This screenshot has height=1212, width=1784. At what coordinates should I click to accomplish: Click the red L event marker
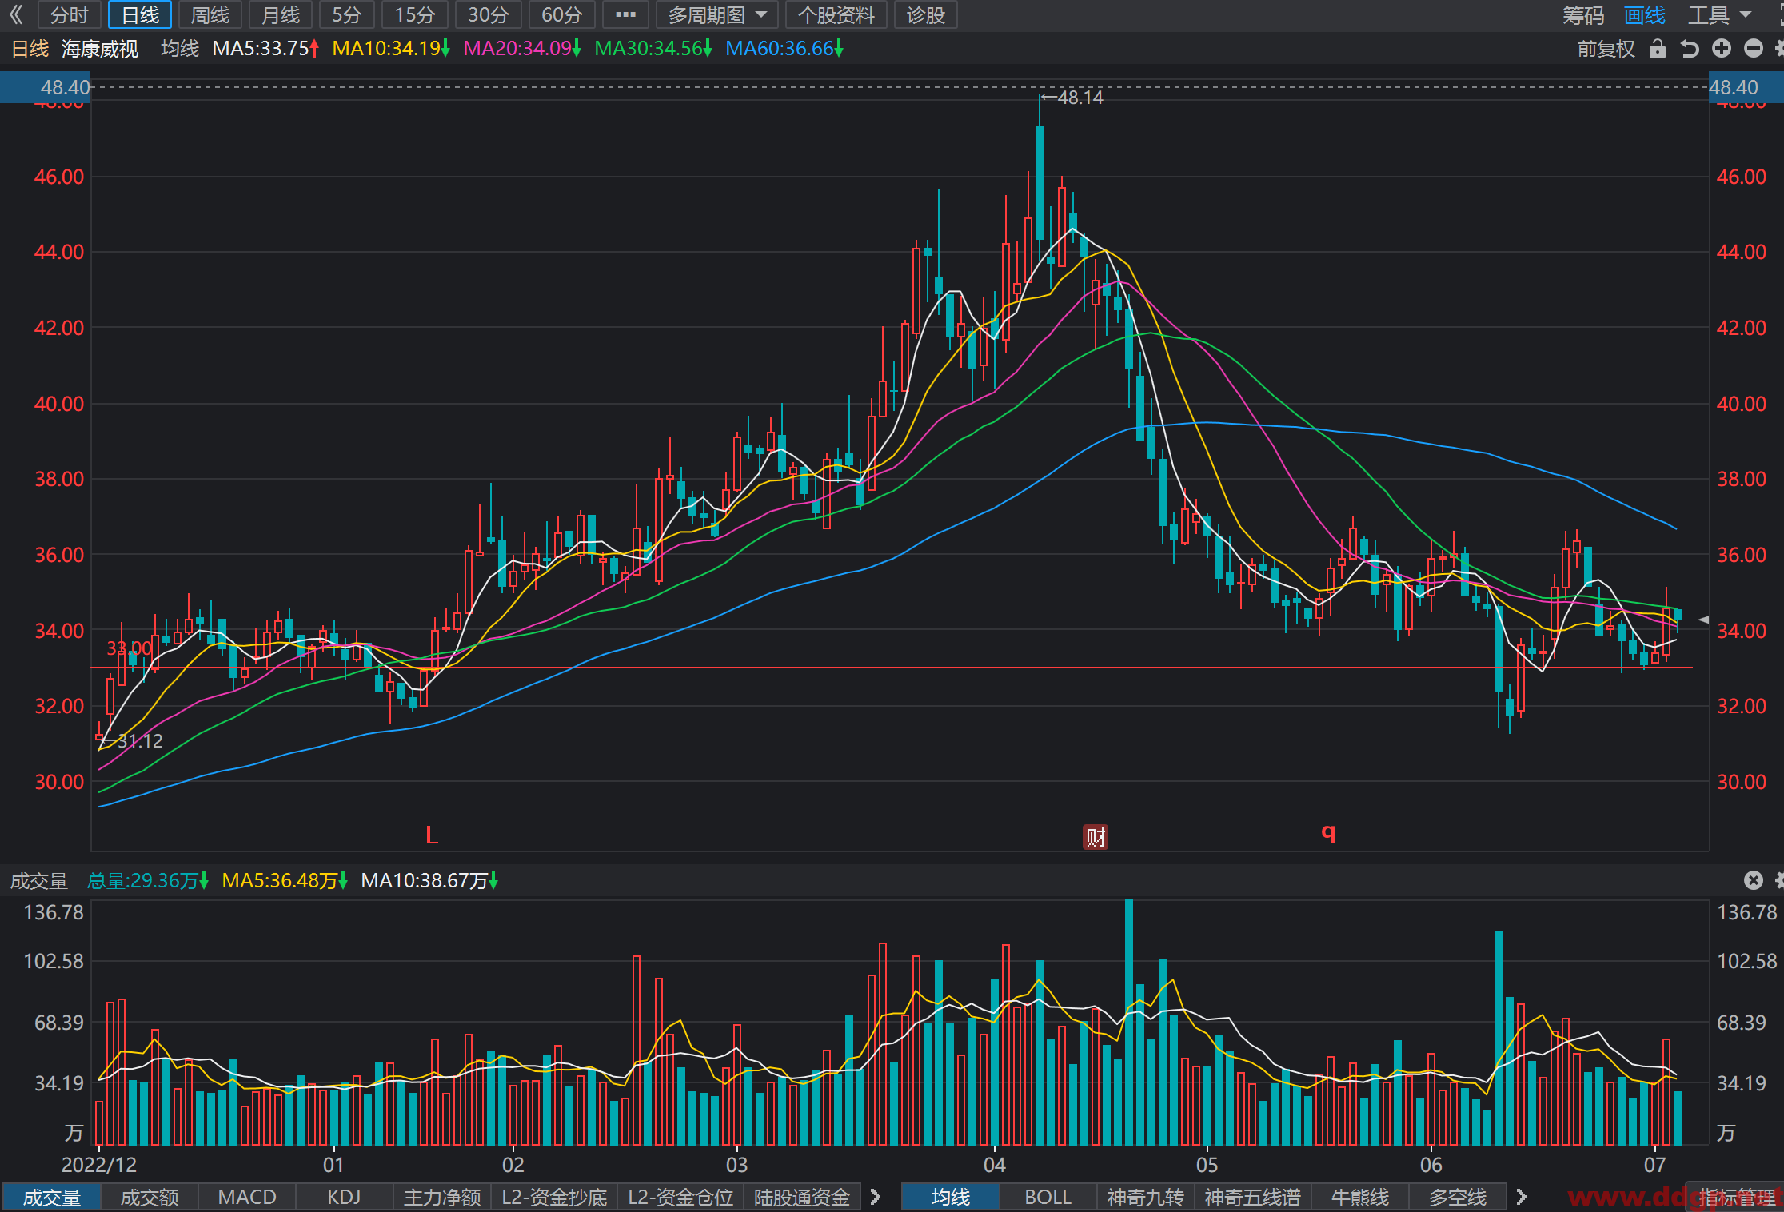pos(432,835)
